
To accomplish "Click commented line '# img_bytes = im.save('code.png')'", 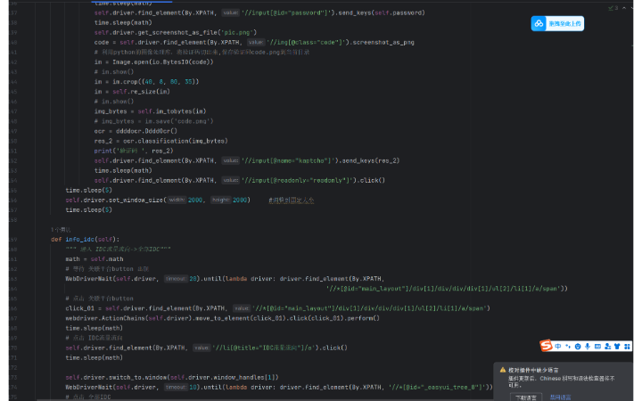I will pos(153,121).
